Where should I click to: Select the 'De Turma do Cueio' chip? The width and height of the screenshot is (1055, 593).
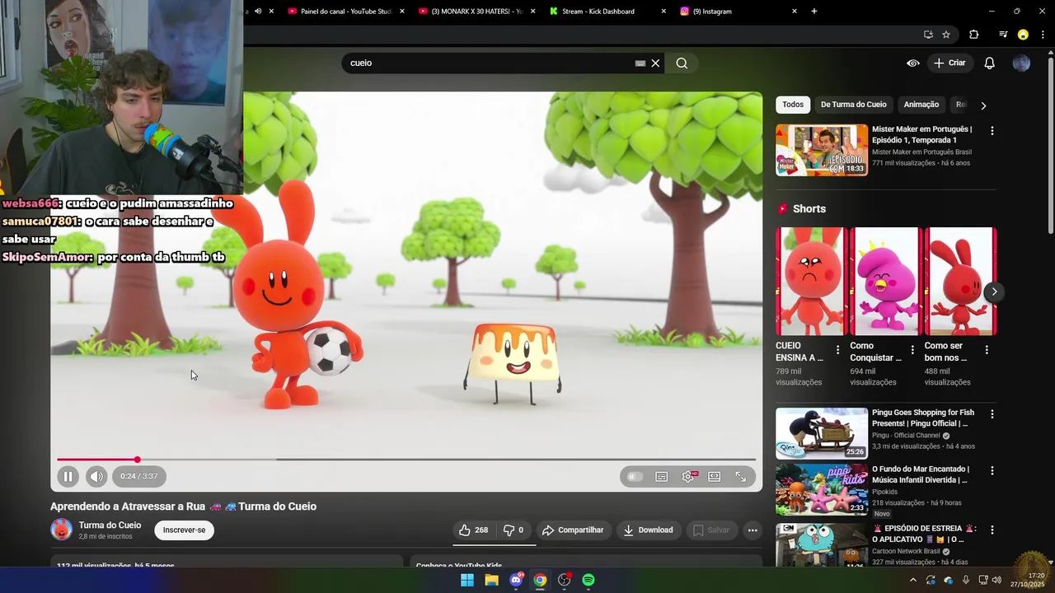[x=854, y=105]
